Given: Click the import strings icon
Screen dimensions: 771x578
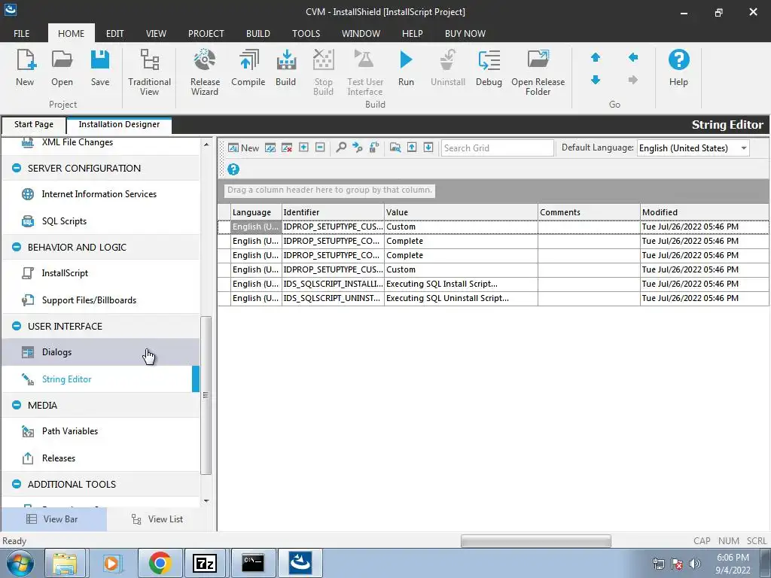Looking at the screenshot, I should point(428,148).
